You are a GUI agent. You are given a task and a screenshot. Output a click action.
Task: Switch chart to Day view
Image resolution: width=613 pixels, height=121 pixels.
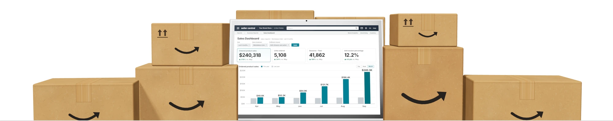359,66
